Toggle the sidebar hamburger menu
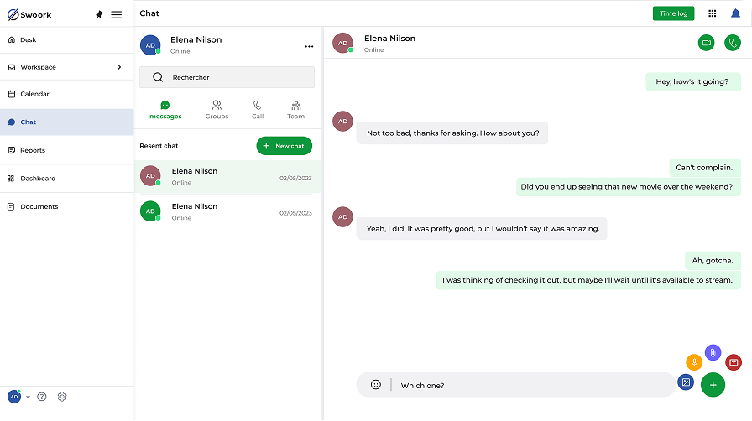This screenshot has height=421, width=752. [116, 15]
